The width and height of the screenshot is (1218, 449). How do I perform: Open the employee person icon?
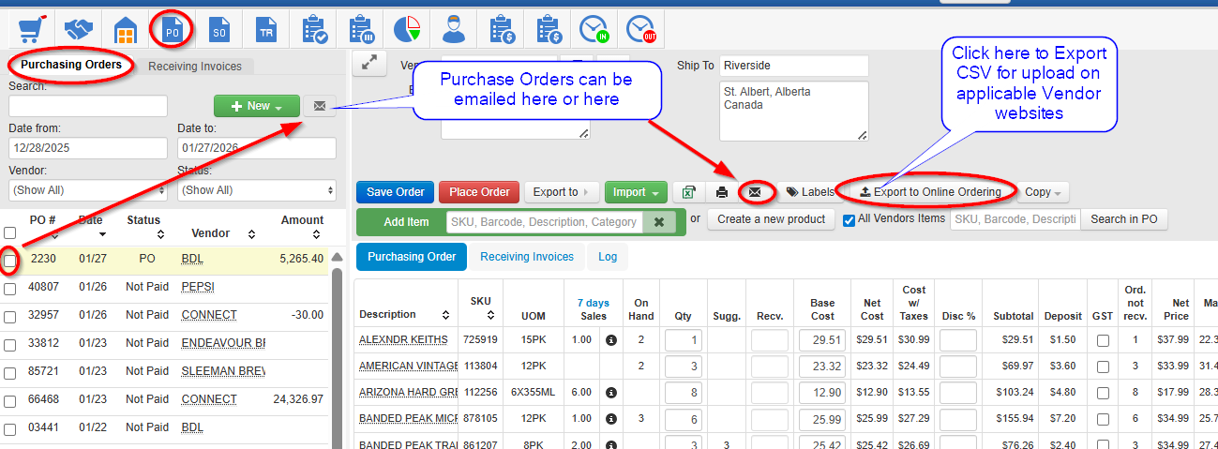coord(454,29)
